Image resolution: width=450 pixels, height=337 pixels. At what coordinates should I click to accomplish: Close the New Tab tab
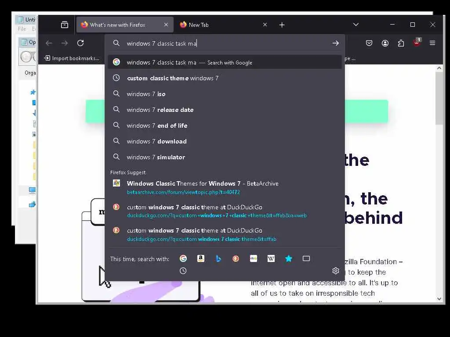coord(265,25)
